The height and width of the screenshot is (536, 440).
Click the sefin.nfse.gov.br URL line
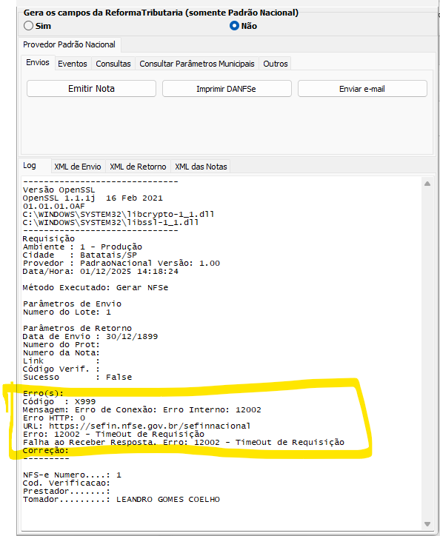(136, 426)
